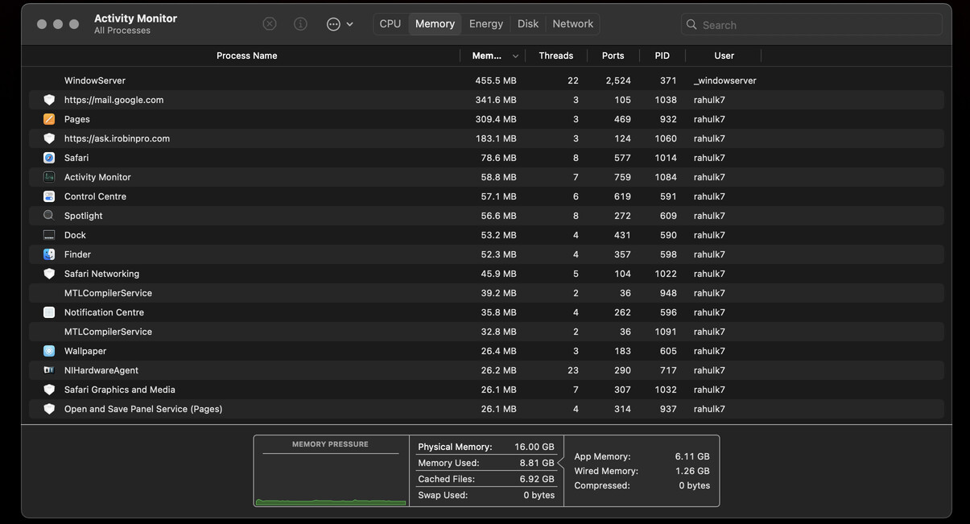
Task: Click the Pages app icon
Action: coord(49,119)
